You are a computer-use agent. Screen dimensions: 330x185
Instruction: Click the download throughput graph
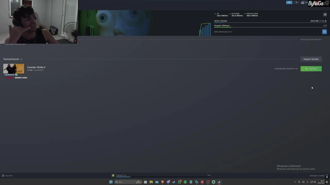pos(205,29)
